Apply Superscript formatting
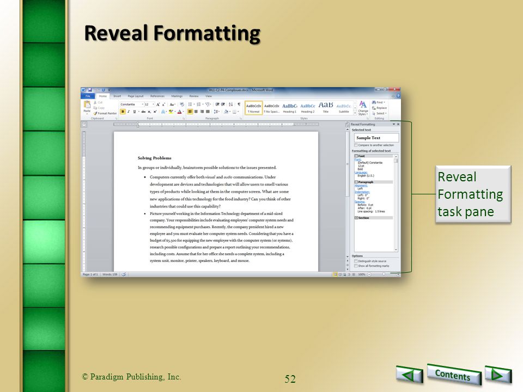 pyautogui.click(x=155, y=112)
